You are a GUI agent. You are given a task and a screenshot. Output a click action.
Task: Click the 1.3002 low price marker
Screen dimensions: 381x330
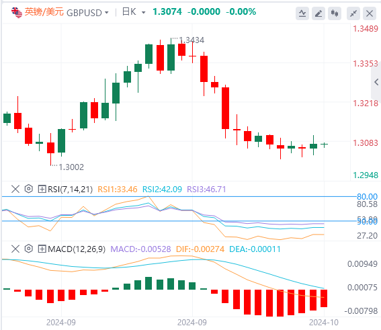coord(71,167)
